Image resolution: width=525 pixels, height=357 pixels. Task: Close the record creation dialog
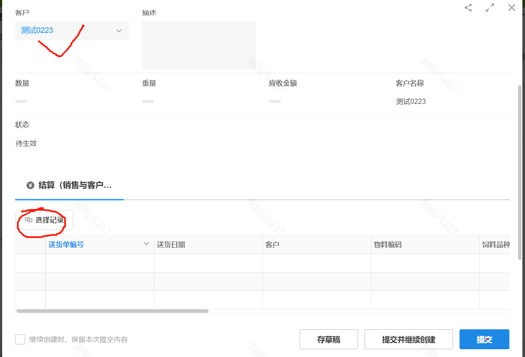coord(512,8)
